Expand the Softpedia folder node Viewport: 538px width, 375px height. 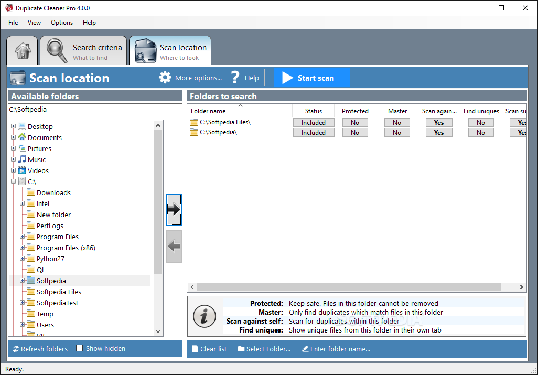[23, 280]
